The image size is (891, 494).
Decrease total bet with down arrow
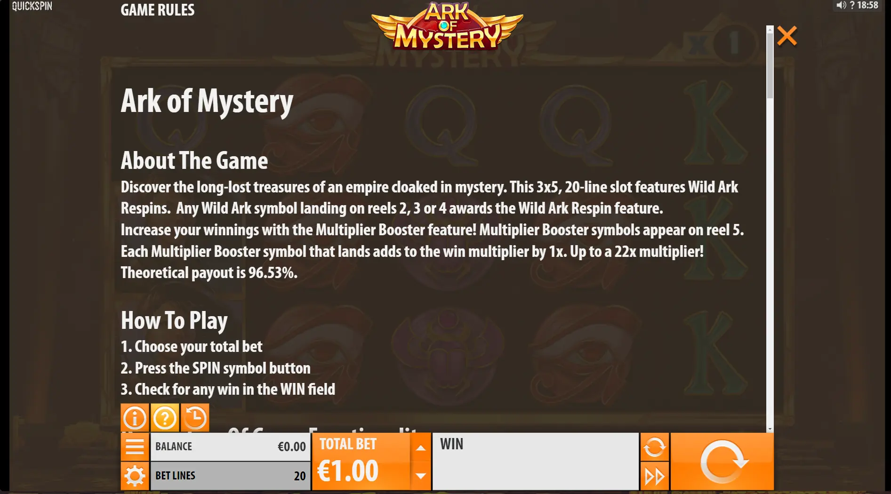tap(421, 476)
